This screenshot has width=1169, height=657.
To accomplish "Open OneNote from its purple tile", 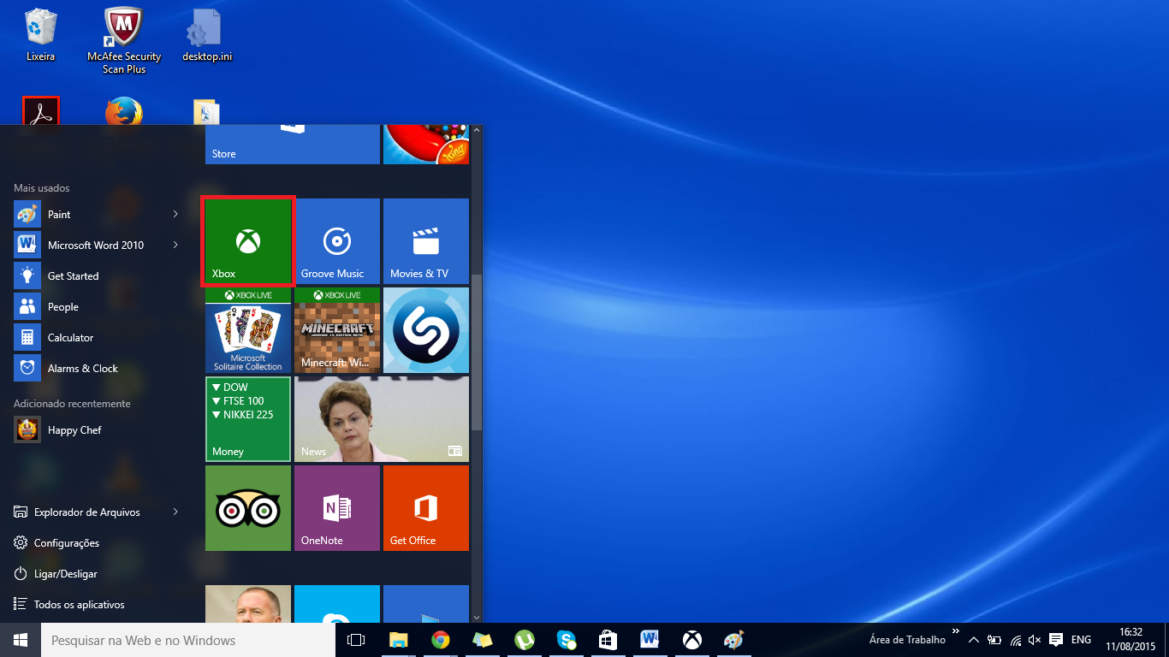I will (x=336, y=507).
